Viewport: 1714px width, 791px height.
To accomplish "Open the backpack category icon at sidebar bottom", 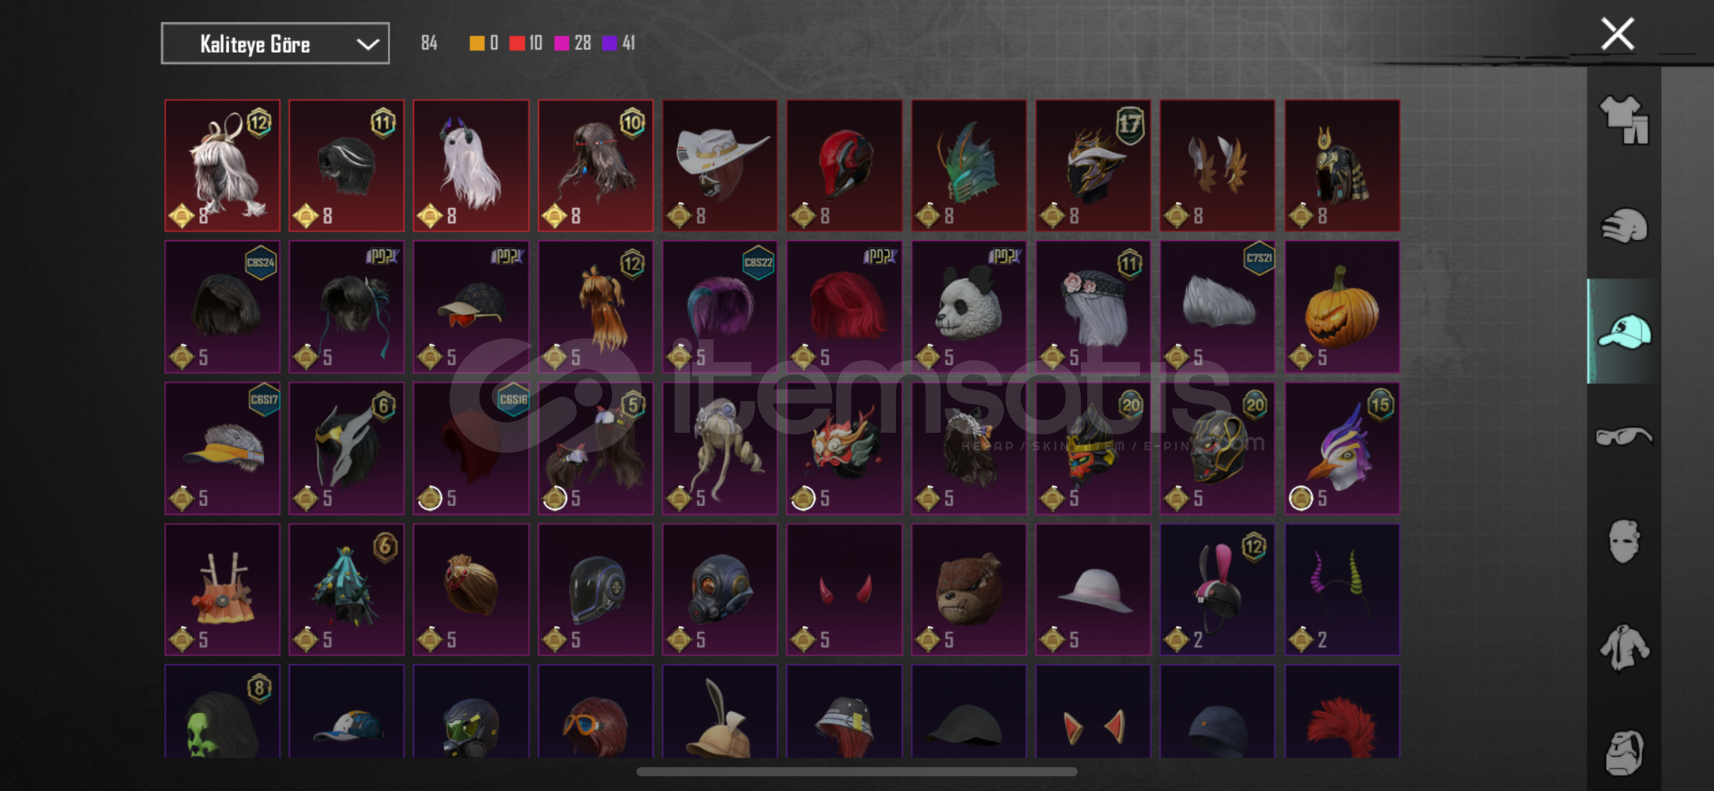I will pos(1624,752).
